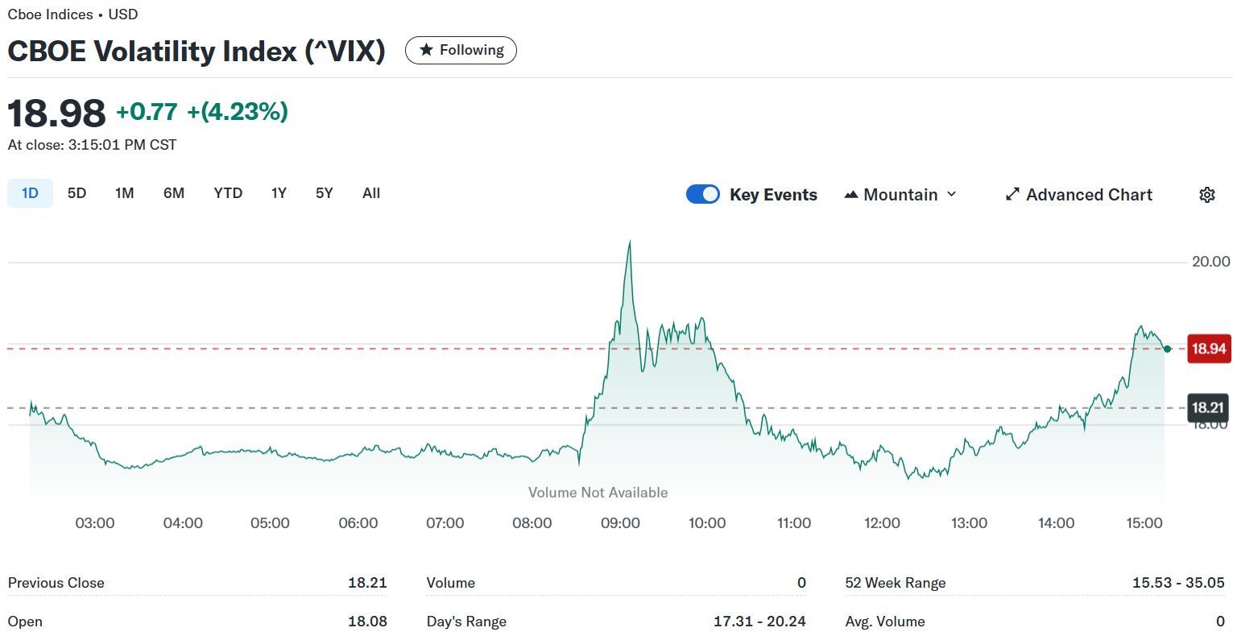Show the All time range

371,193
